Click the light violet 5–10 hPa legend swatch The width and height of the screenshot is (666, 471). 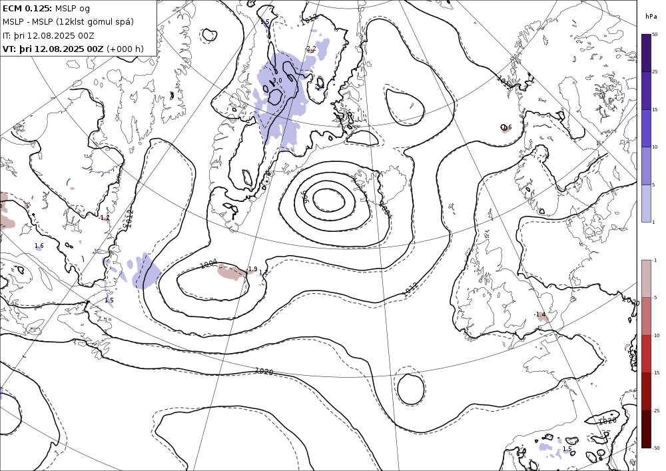(x=646, y=166)
